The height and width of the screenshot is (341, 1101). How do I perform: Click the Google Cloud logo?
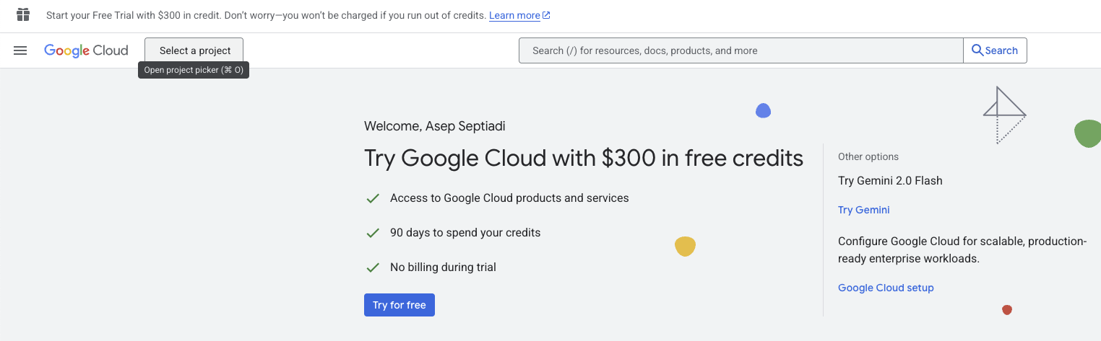pos(86,50)
